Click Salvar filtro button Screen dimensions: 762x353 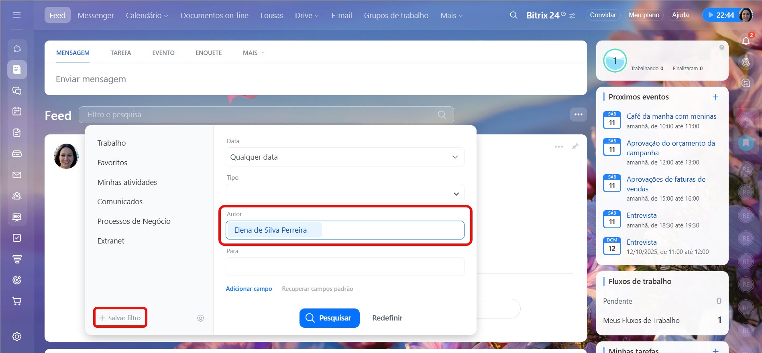pyautogui.click(x=120, y=318)
